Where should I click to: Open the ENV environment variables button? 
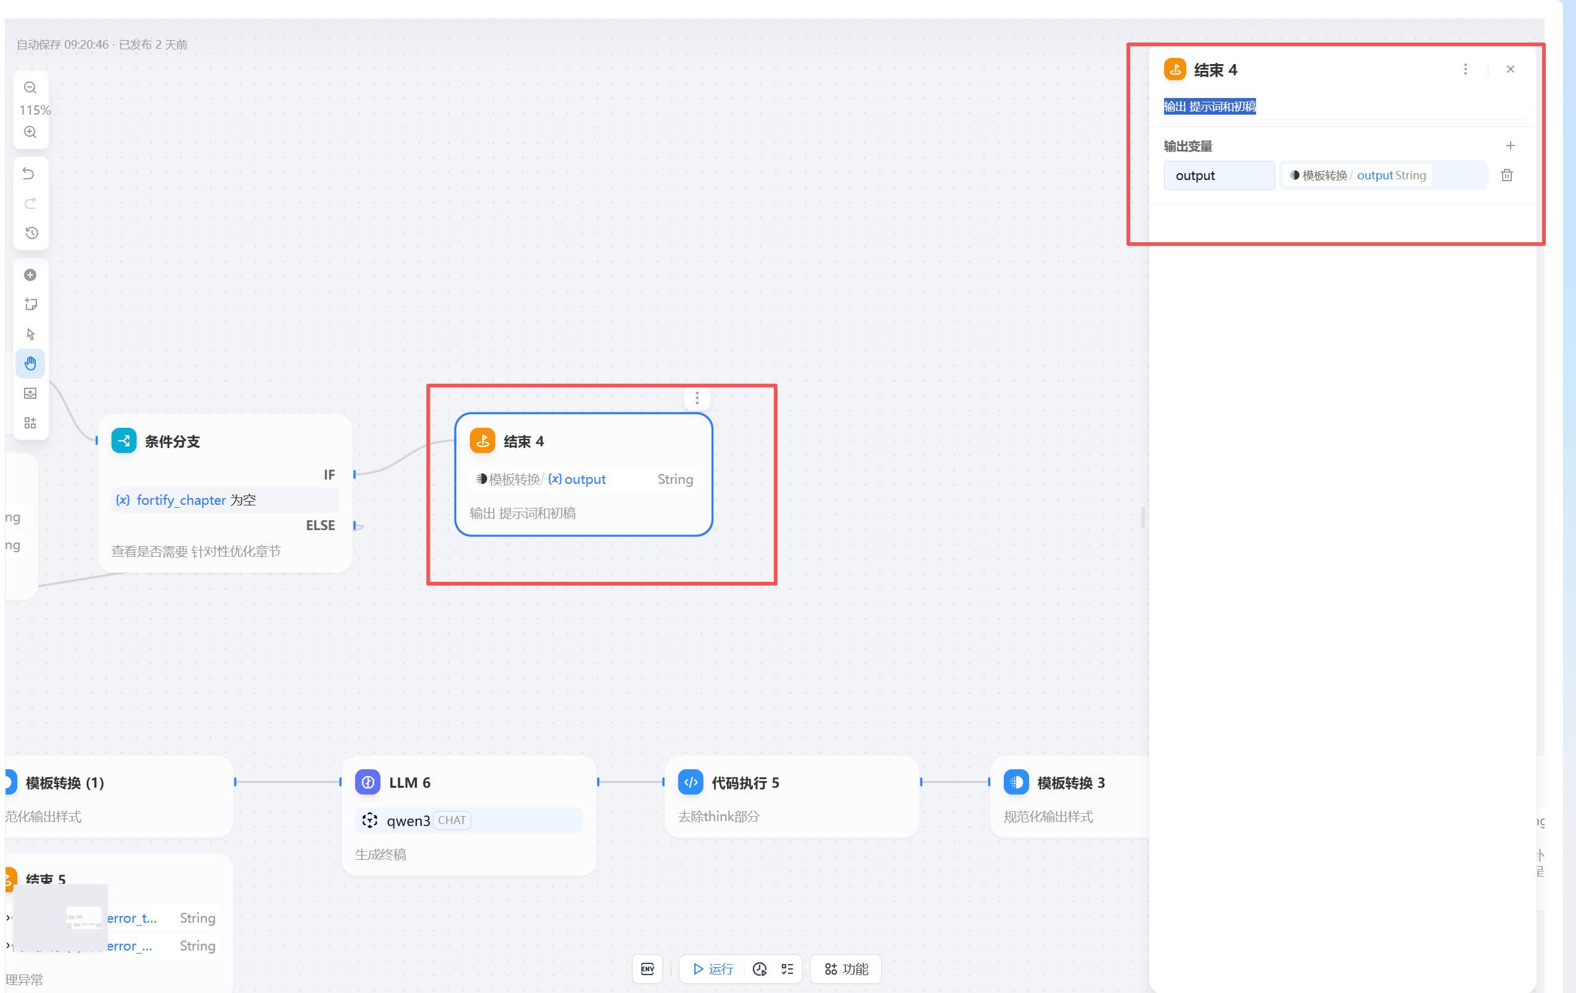click(x=647, y=969)
